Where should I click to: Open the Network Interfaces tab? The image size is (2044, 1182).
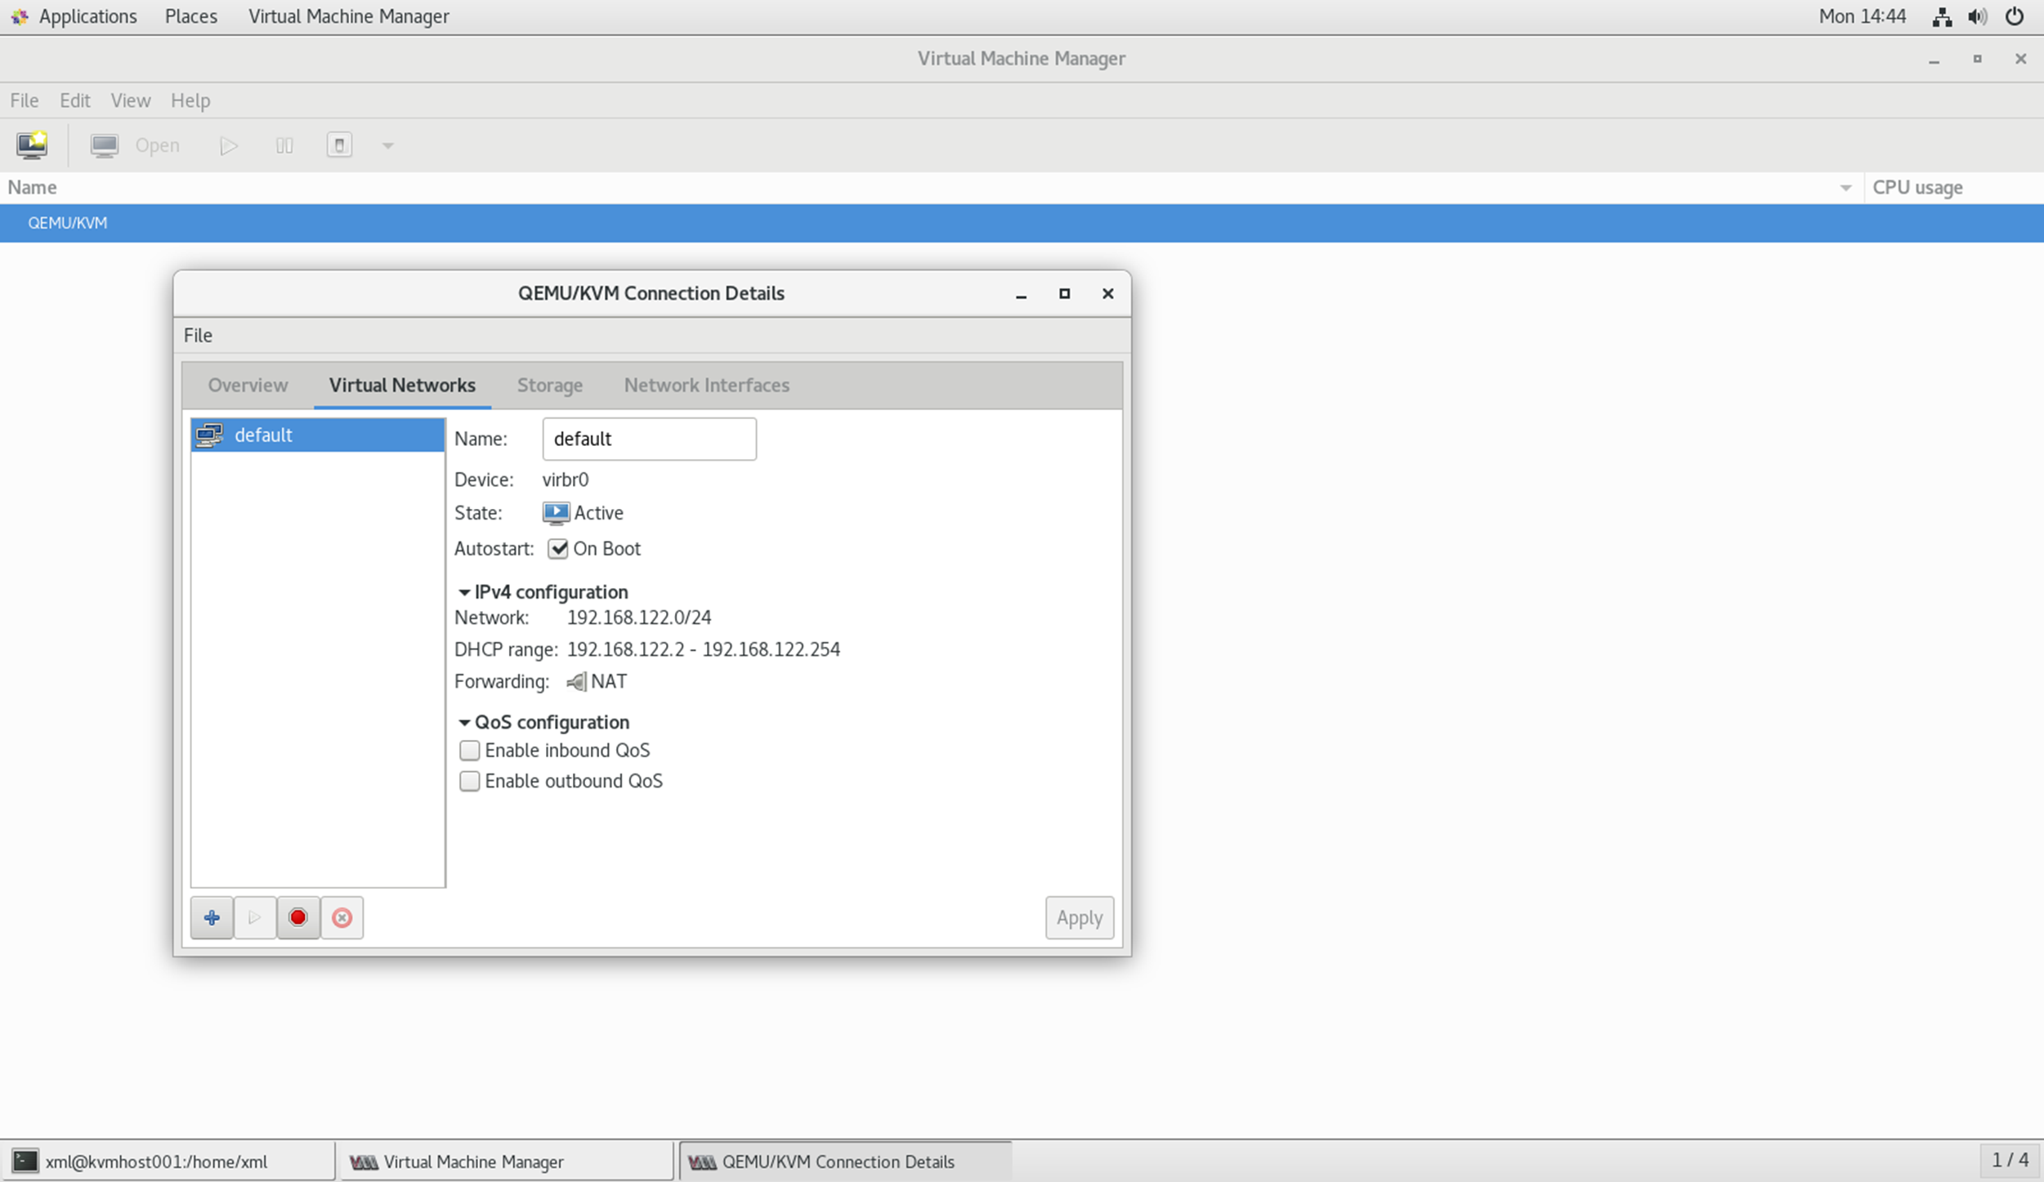coord(707,385)
